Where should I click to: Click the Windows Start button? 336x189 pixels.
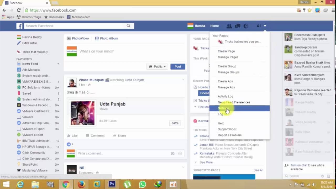[x=6, y=184]
